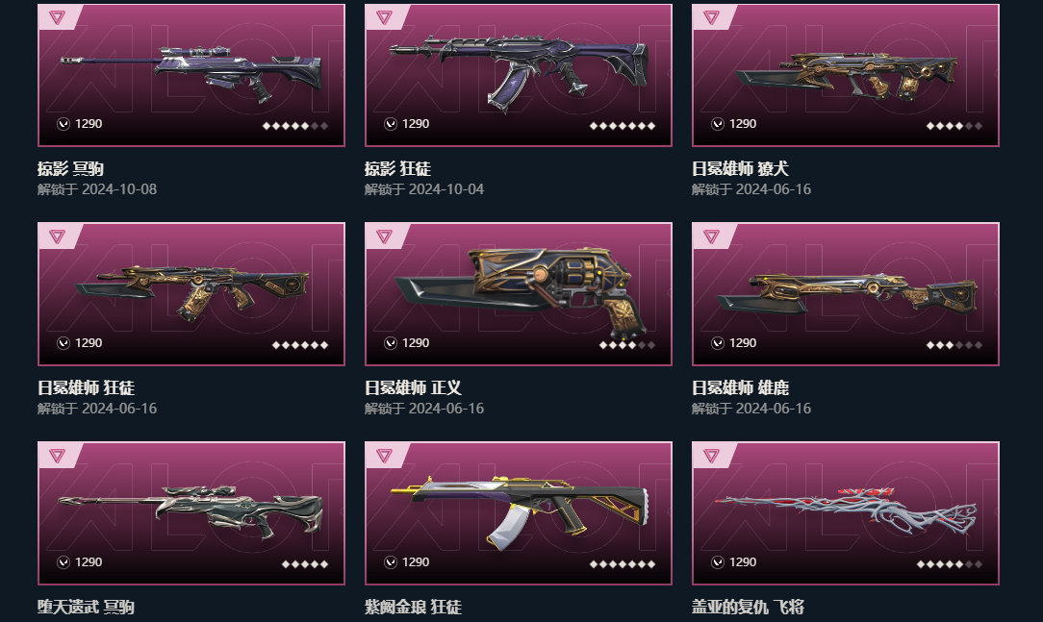Click upgrade level diamonds on 掠影 狂徒 card
The image size is (1043, 622).
(x=623, y=126)
